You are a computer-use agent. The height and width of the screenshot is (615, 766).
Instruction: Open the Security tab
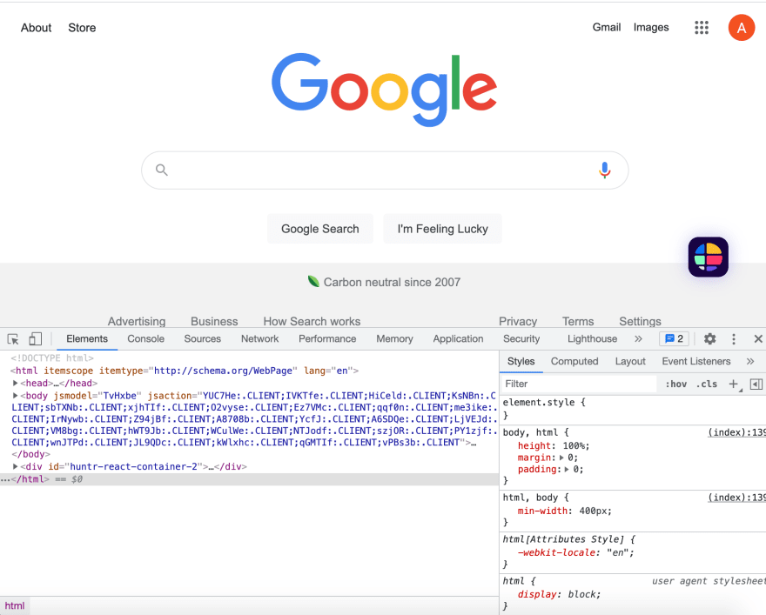(521, 338)
